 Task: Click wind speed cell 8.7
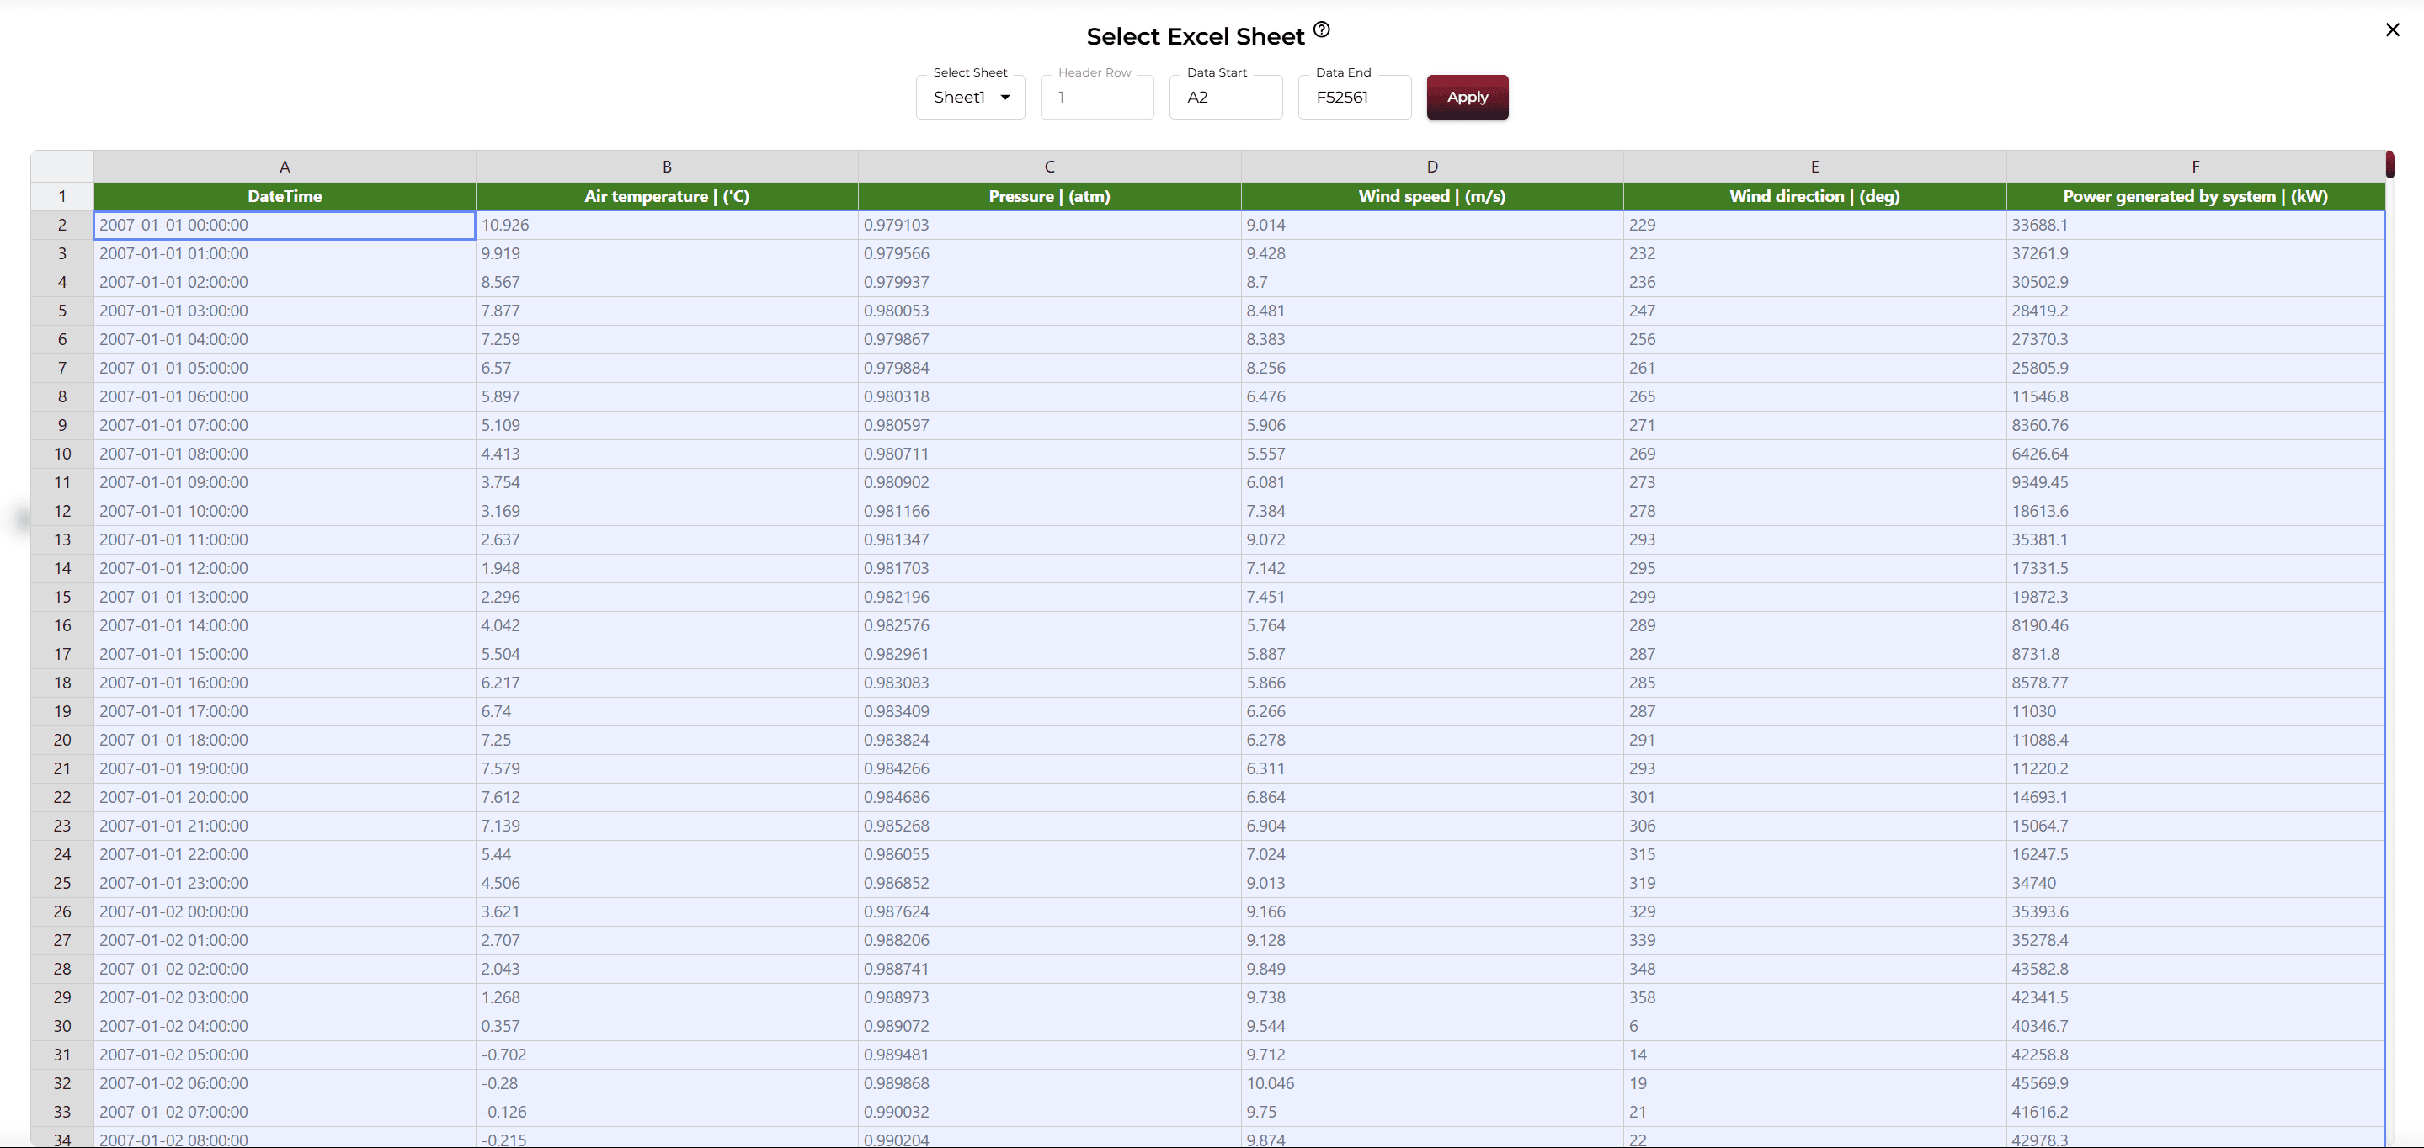[x=1432, y=282]
